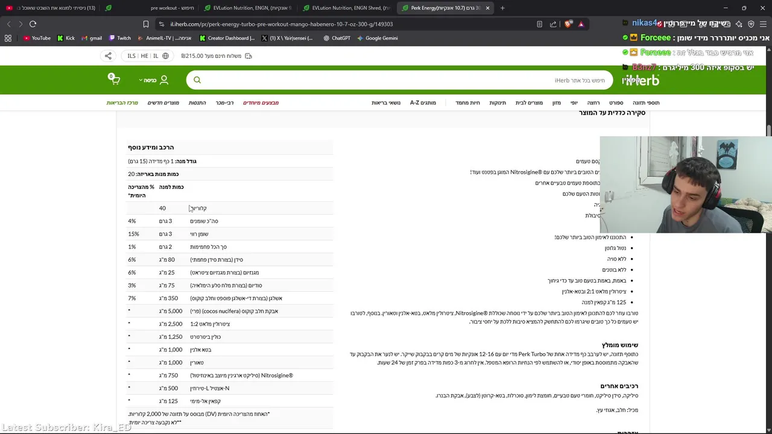Open the יופי category

point(574,103)
